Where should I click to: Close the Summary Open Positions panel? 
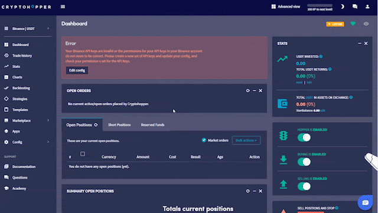tap(260, 191)
